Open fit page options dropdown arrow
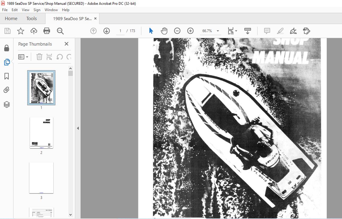This screenshot has height=219, width=342. tap(236, 31)
